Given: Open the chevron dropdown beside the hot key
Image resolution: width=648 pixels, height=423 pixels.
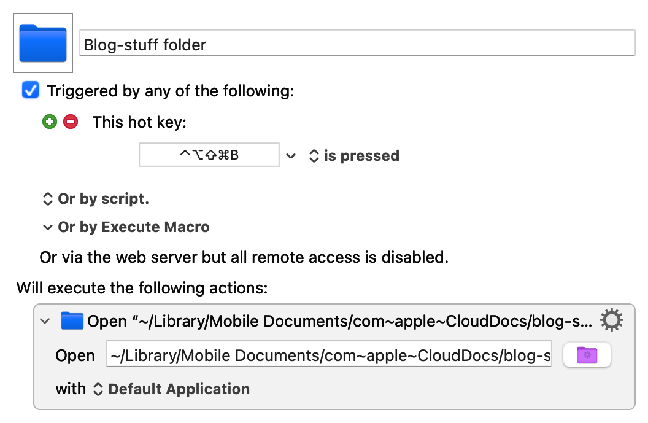Looking at the screenshot, I should [x=291, y=156].
